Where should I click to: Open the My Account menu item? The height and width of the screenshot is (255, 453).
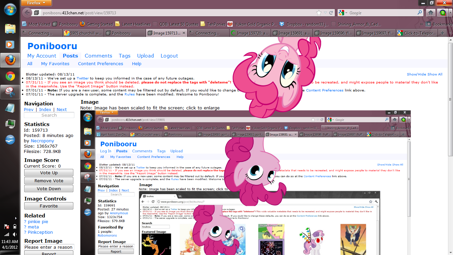tap(42, 56)
